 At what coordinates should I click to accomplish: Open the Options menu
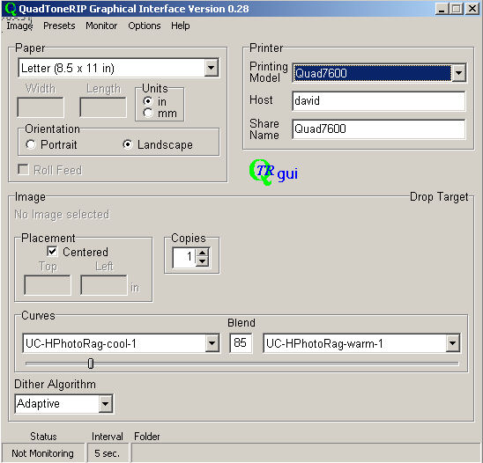click(x=145, y=26)
